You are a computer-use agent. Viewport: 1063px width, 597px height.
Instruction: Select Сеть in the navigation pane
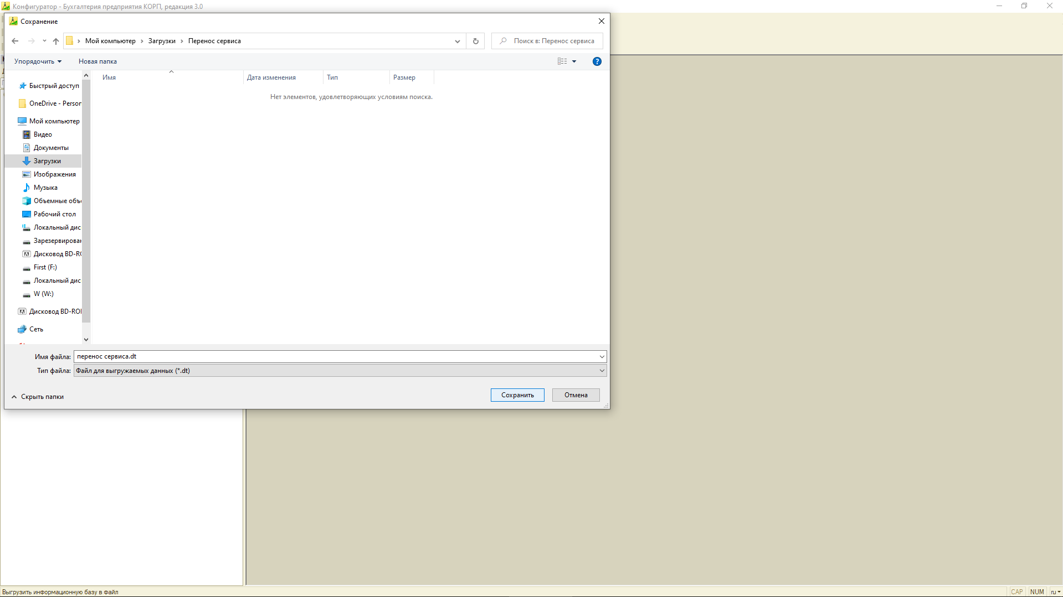click(36, 329)
